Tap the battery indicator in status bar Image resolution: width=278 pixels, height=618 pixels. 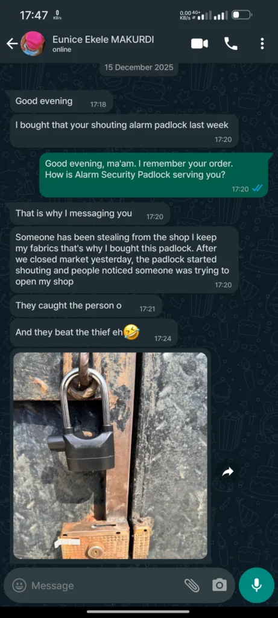241,16
